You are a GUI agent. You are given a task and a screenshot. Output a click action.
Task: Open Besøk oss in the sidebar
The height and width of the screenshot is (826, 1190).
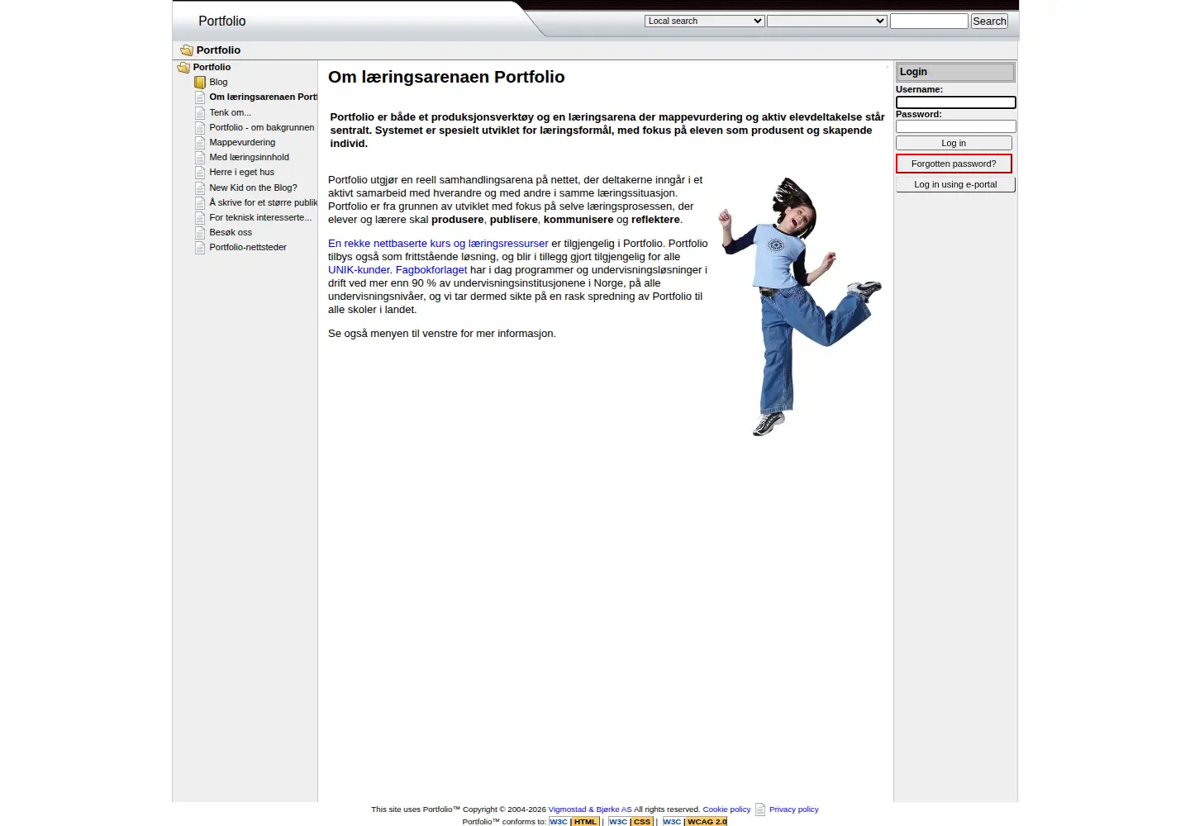click(231, 233)
